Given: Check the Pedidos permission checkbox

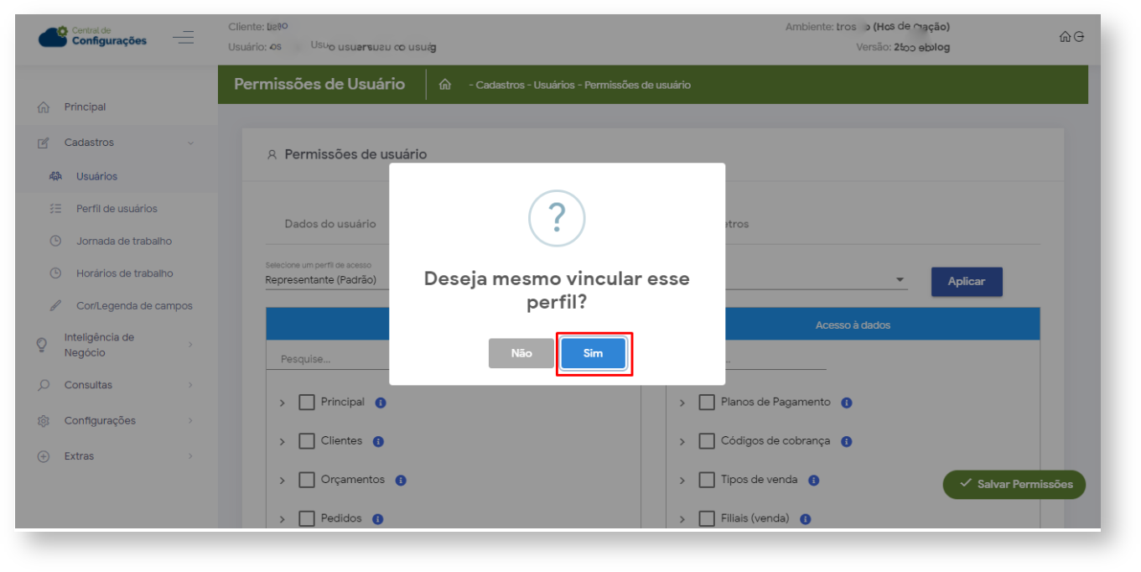Looking at the screenshot, I should click(307, 519).
